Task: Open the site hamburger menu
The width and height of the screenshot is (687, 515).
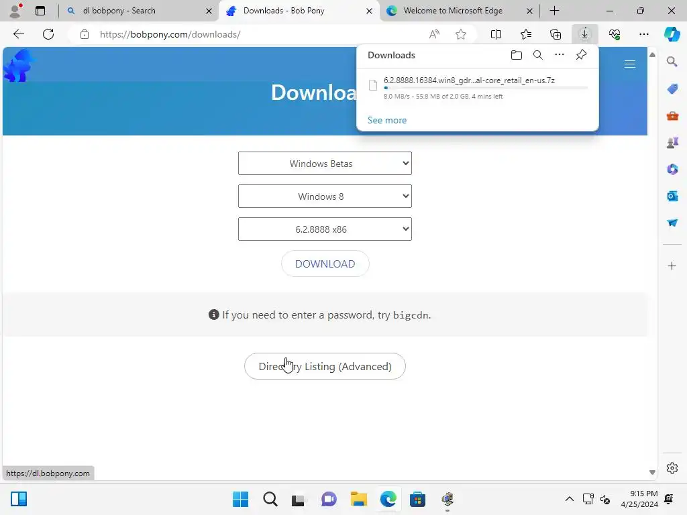Action: click(x=629, y=64)
